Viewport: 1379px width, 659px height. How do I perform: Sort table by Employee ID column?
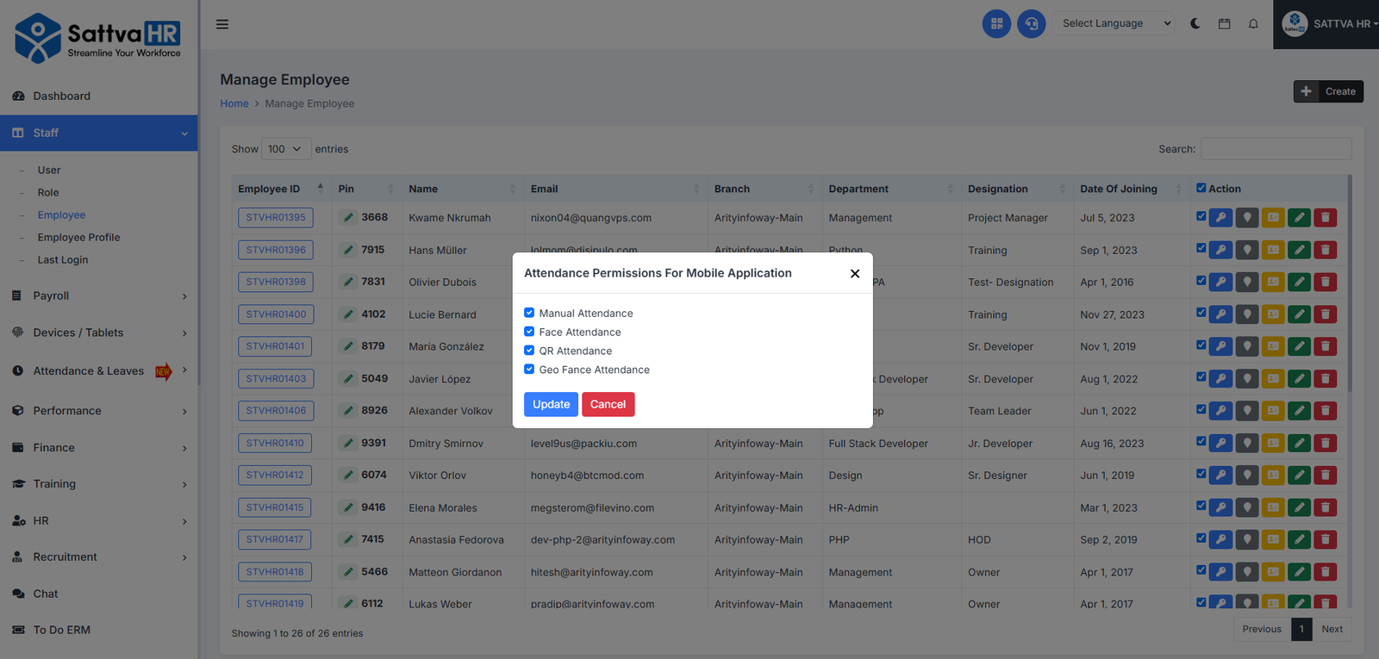(x=280, y=189)
